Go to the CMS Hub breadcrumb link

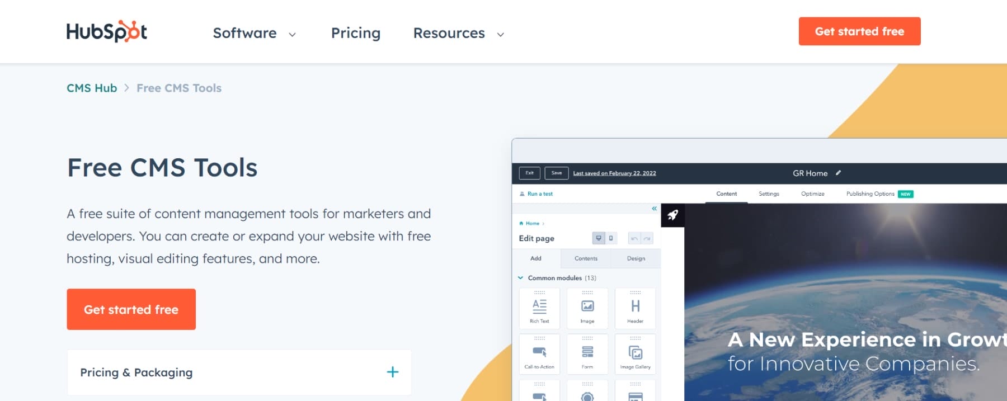(92, 88)
